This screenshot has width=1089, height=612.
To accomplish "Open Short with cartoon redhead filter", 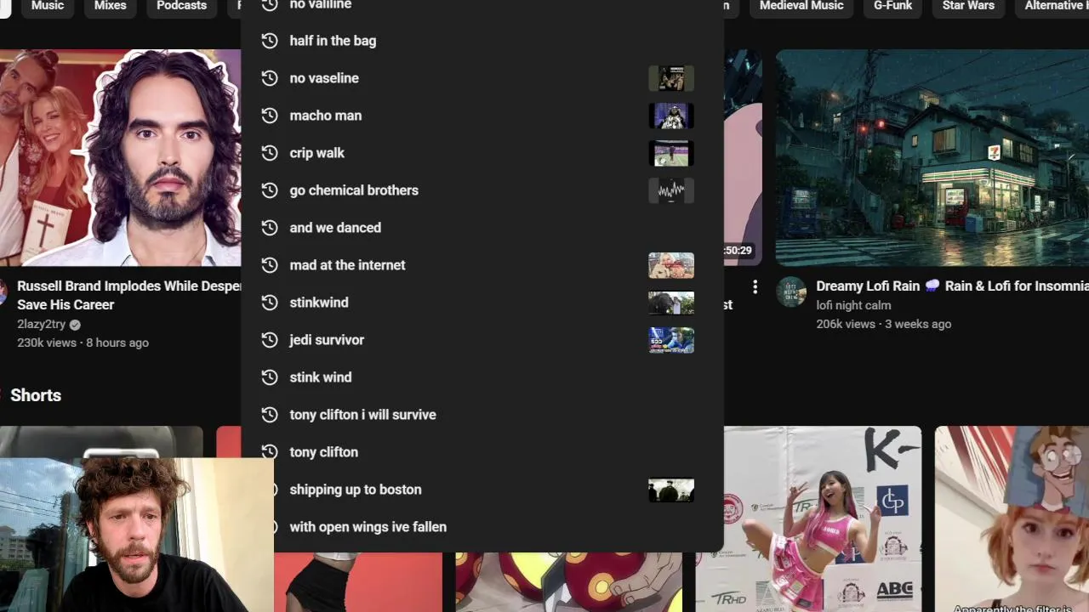I will [x=1012, y=518].
